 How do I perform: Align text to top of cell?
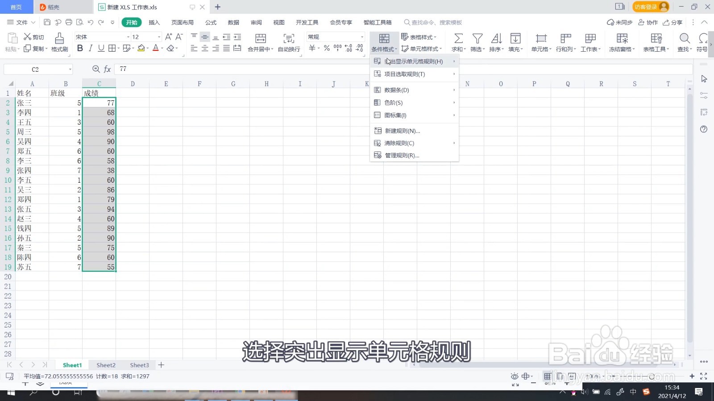coord(194,37)
